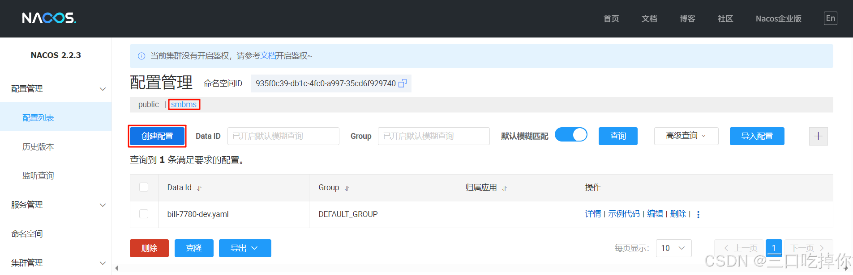Click 编辑 for bill-7780-dev.yaml
The height and width of the screenshot is (275, 853).
coord(655,214)
